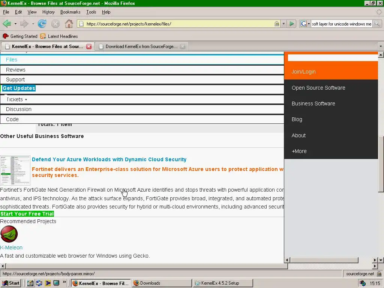
Task: Open the back button history dropdown
Action: [15, 24]
